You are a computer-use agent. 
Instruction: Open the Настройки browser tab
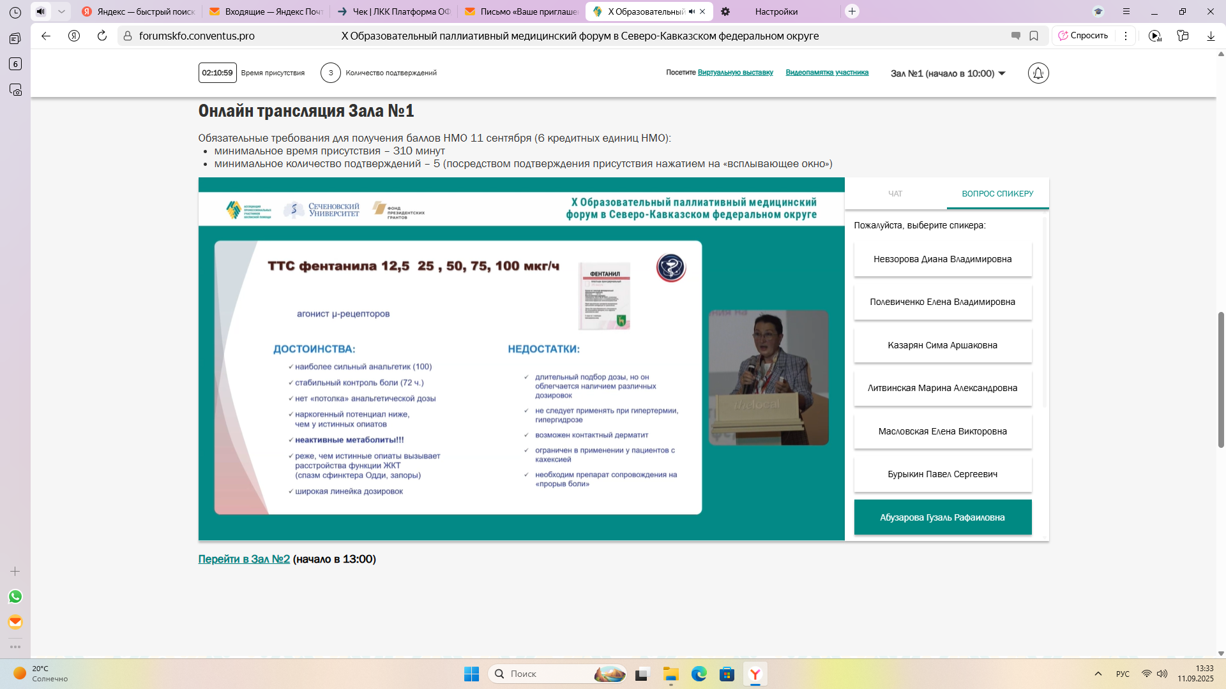click(x=776, y=11)
